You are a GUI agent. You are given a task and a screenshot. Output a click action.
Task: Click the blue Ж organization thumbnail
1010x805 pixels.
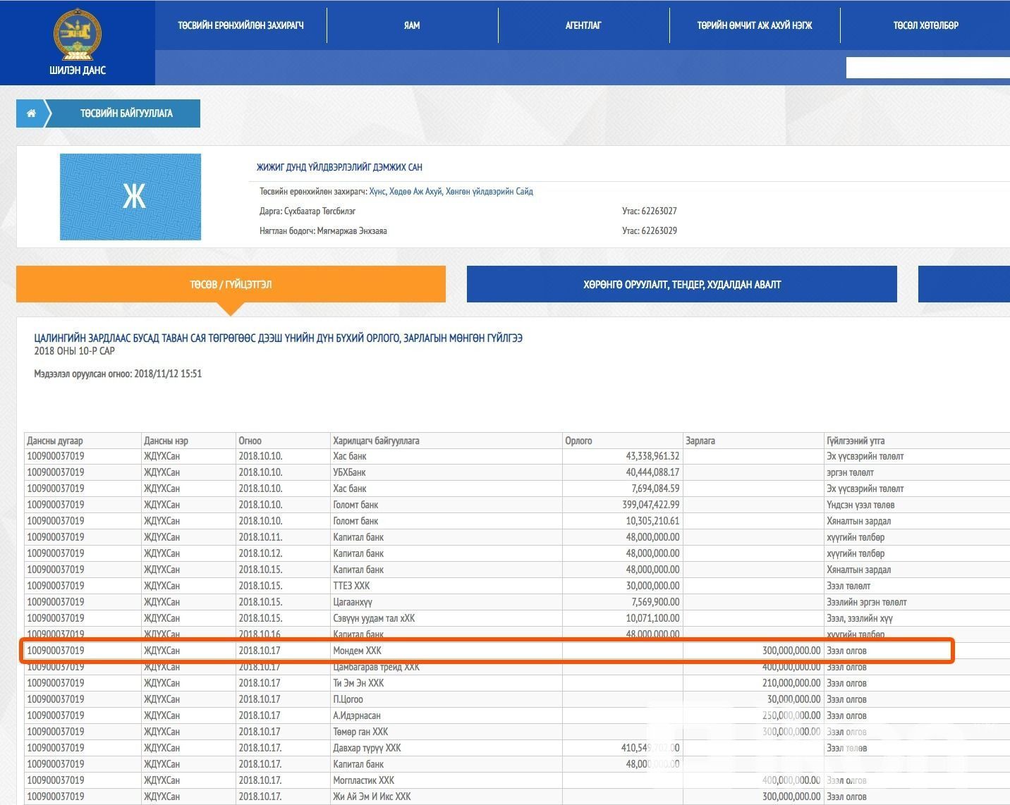pos(130,197)
